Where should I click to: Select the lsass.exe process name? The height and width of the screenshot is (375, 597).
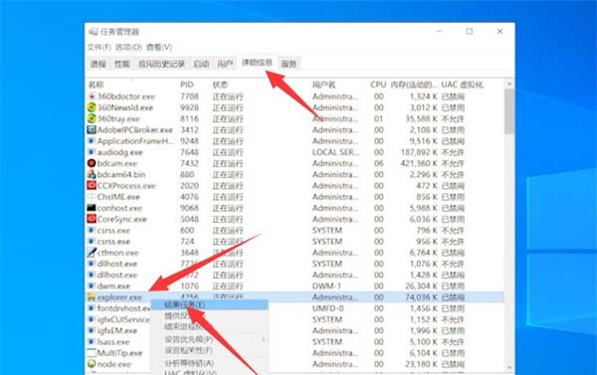pyautogui.click(x=113, y=341)
